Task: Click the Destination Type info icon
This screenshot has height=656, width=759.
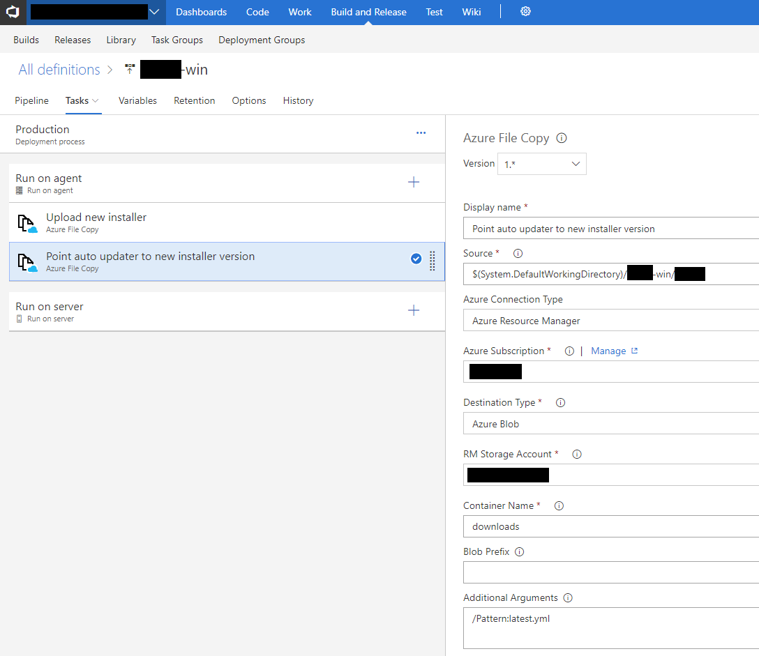Action: [561, 402]
